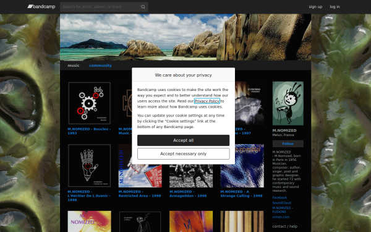Open the Restricted Area - 1998 title link

point(140,194)
